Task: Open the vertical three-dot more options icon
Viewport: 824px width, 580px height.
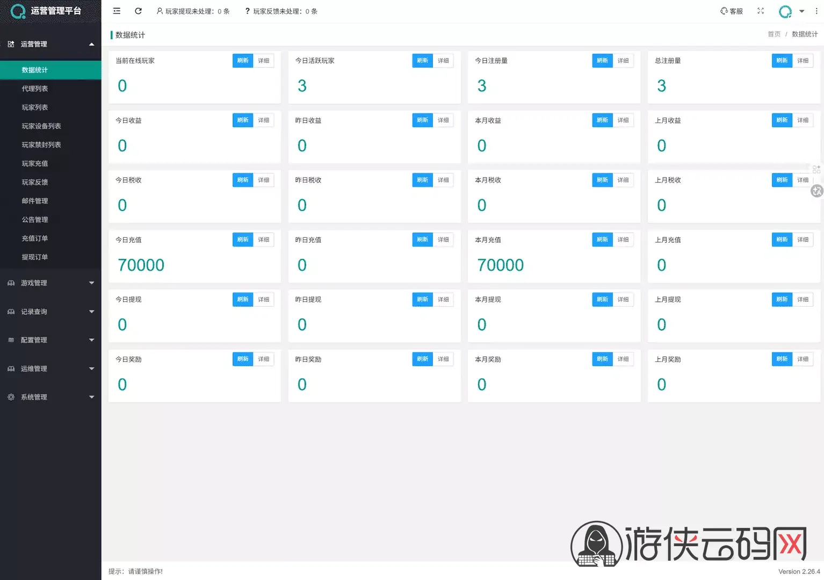Action: (816, 11)
